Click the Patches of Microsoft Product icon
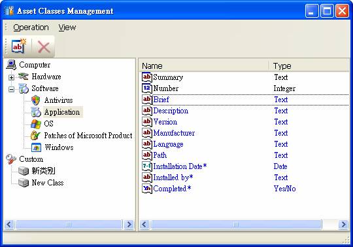 tap(35, 136)
